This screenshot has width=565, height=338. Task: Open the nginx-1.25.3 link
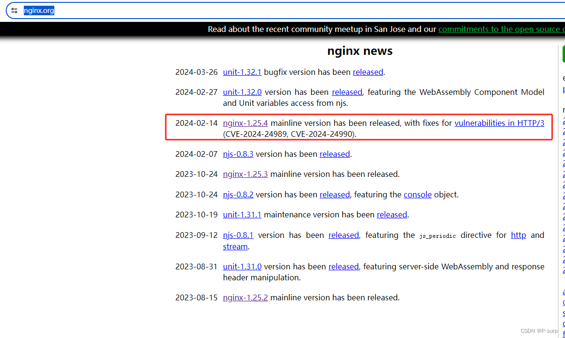pos(245,174)
